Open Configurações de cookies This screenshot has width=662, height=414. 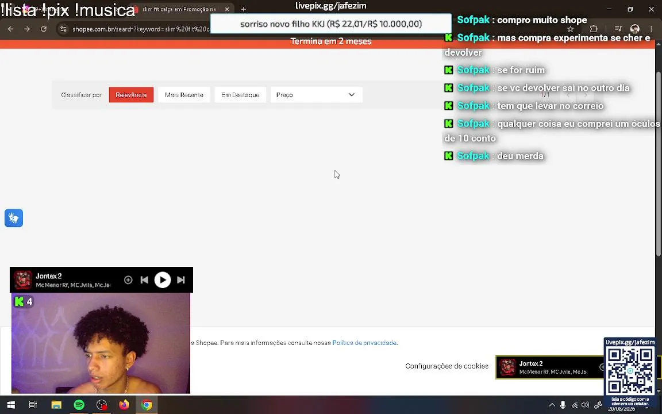coord(447,366)
